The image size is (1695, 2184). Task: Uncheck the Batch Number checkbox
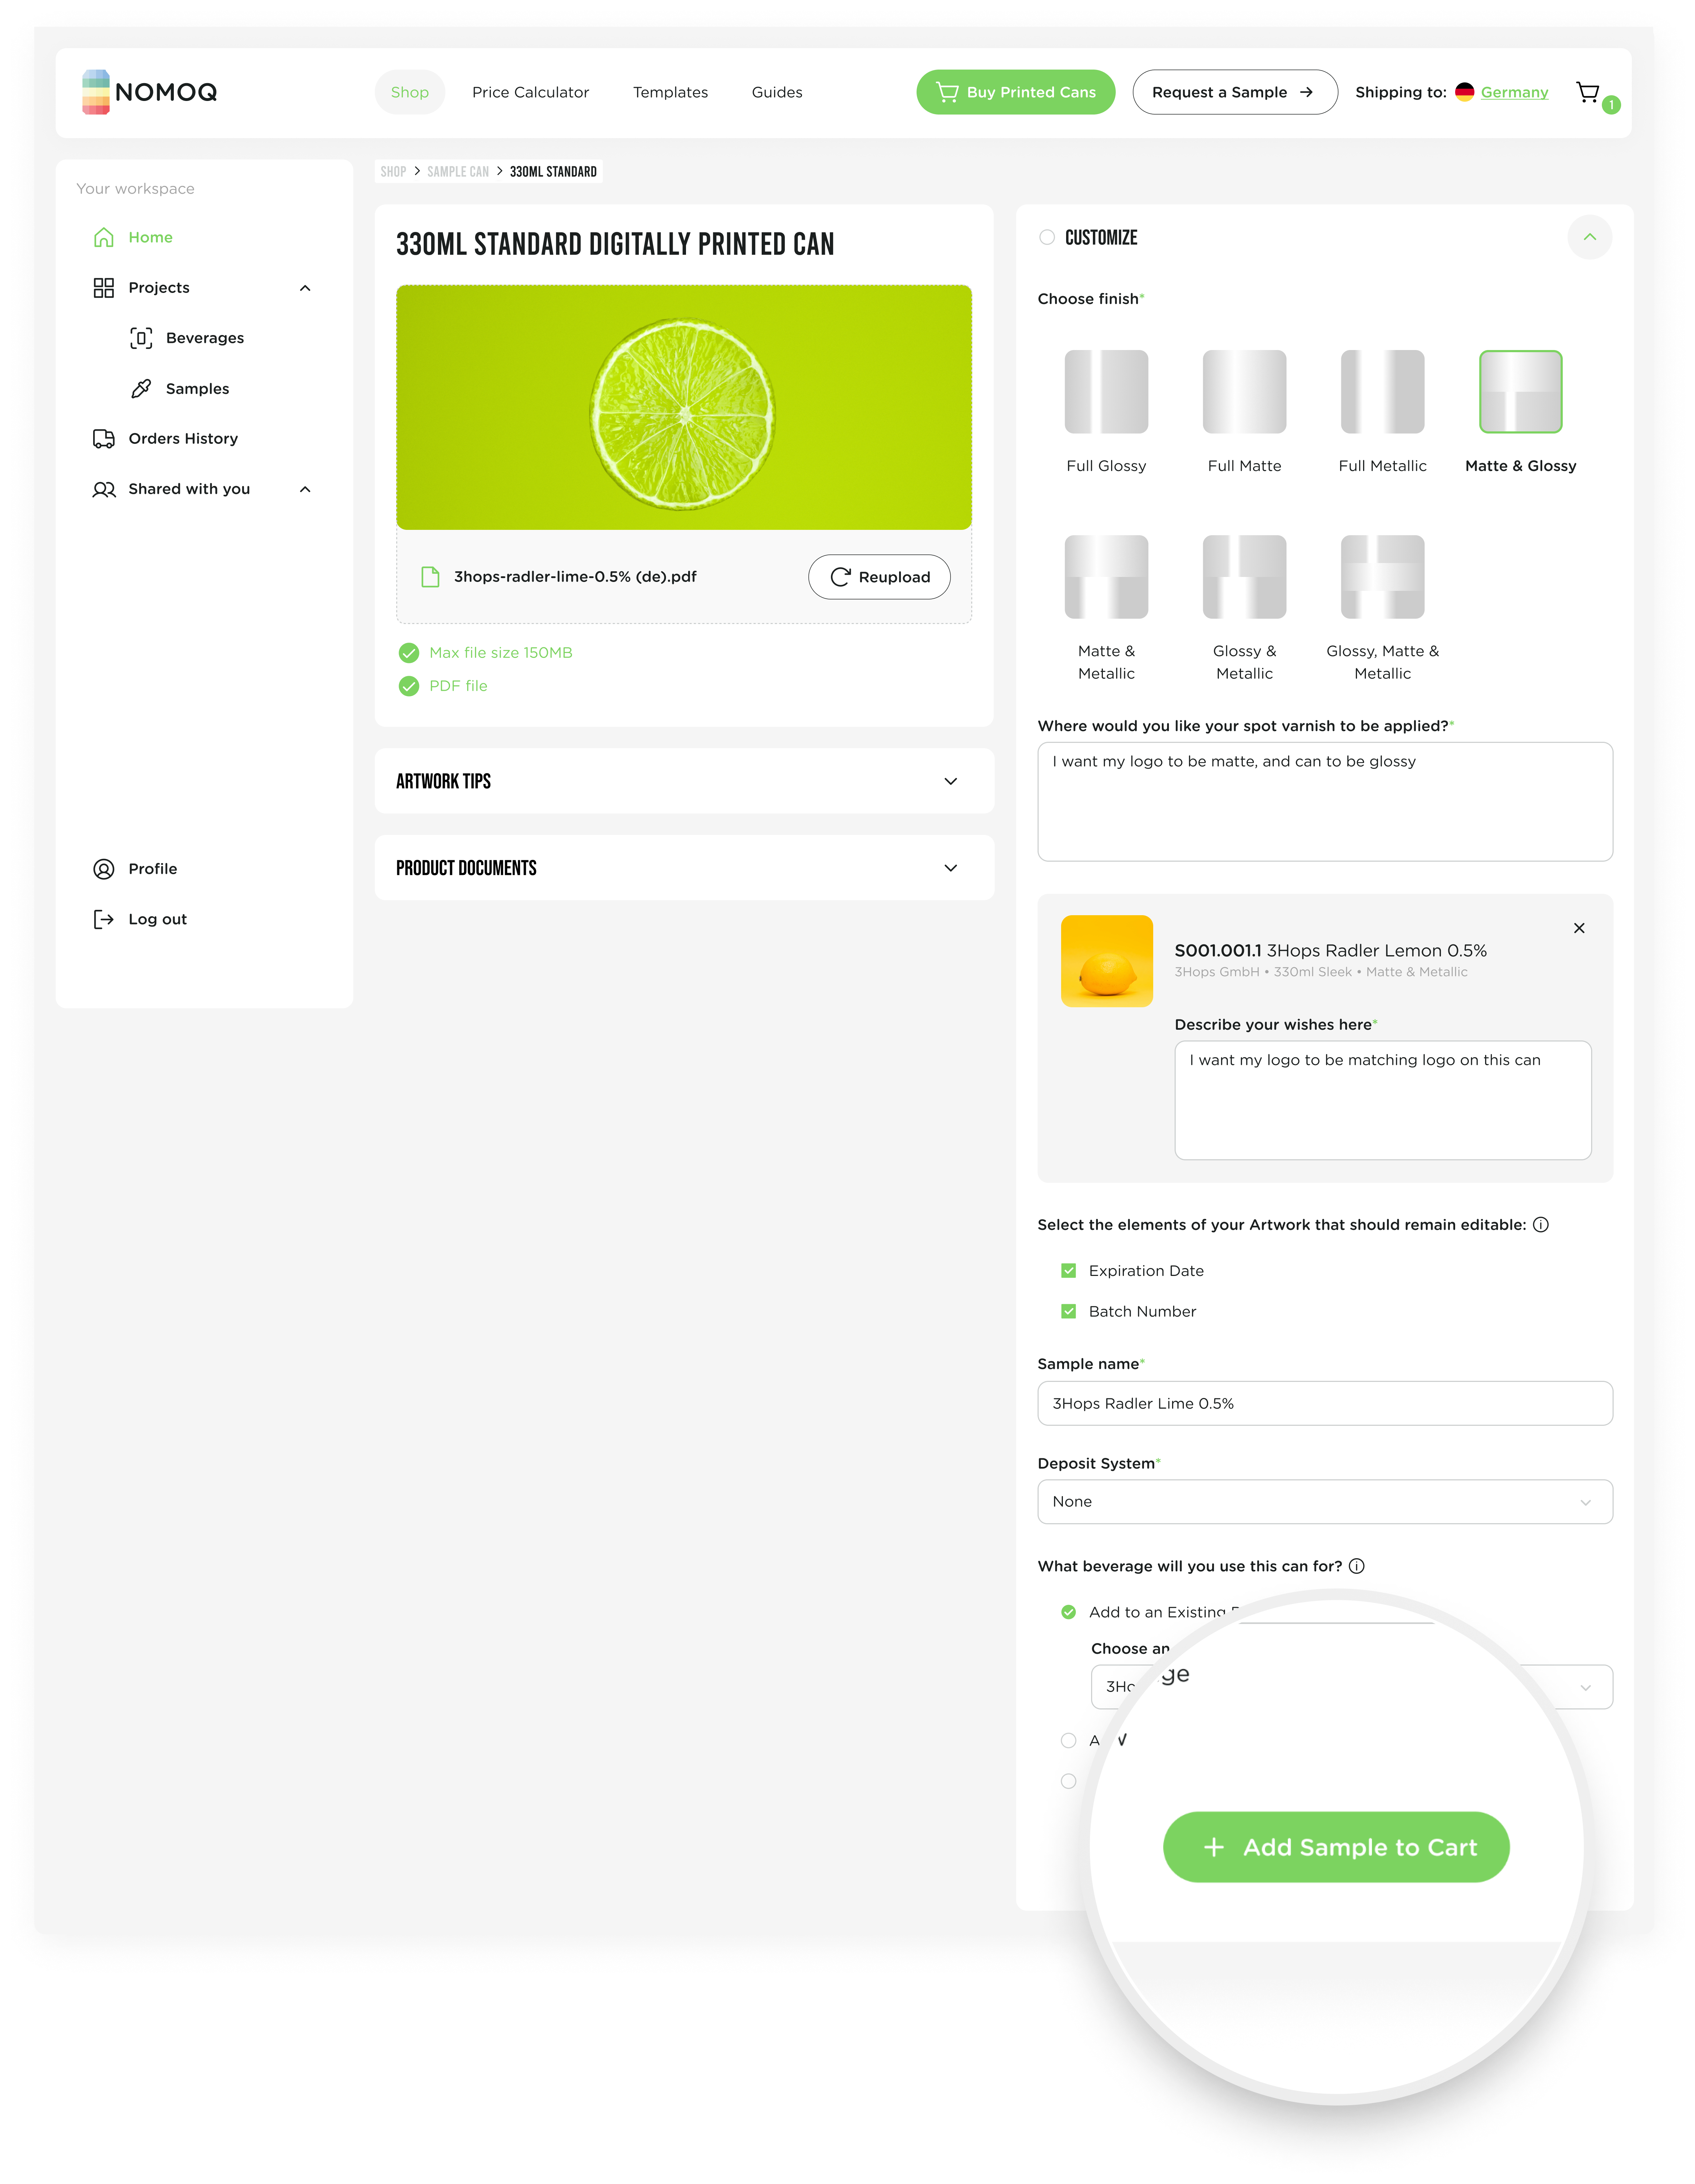1069,1311
